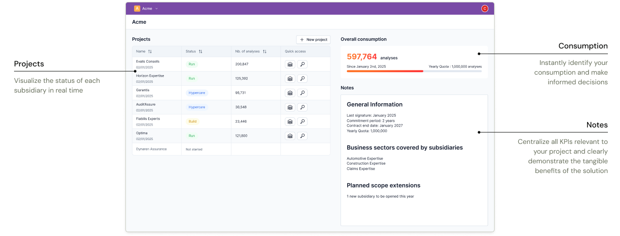Select the Hypercare badge for Audit'Assure
The height and width of the screenshot is (236, 620).
click(197, 107)
